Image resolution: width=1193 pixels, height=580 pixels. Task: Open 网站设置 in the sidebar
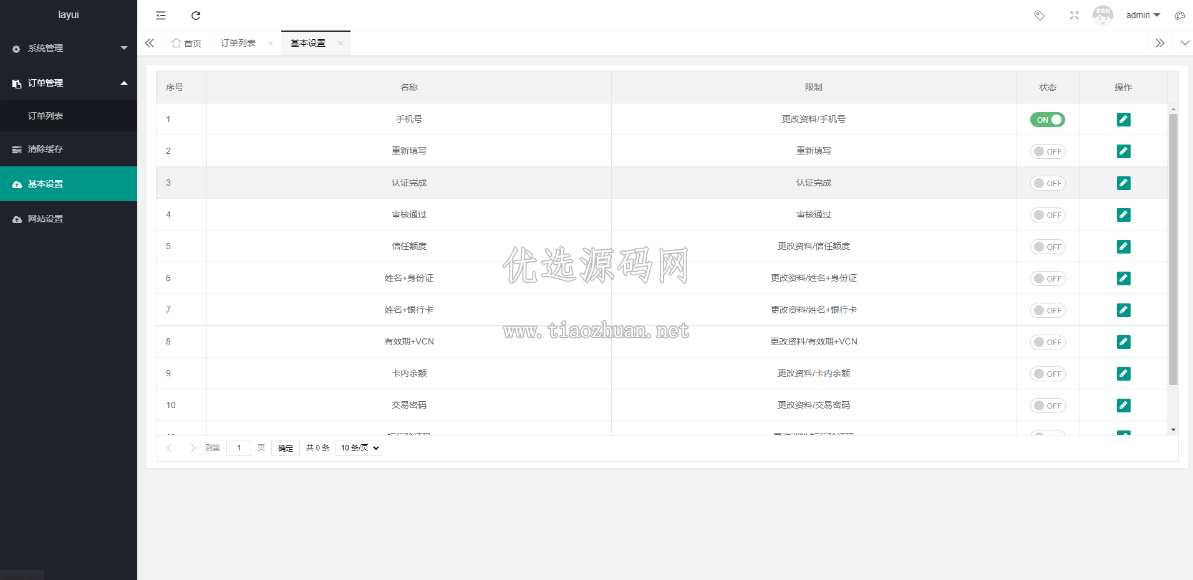coord(69,219)
